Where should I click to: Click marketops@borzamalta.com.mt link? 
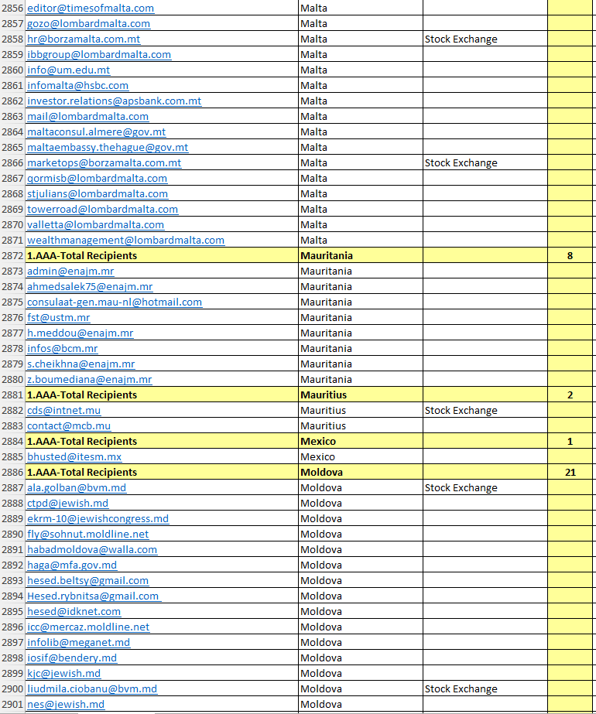(104, 163)
